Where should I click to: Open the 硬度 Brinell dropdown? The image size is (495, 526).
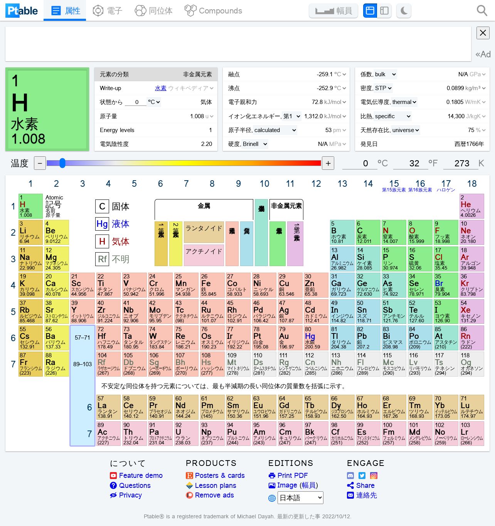[x=255, y=144]
